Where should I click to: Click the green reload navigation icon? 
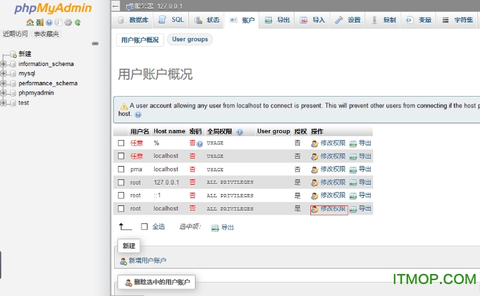click(77, 23)
